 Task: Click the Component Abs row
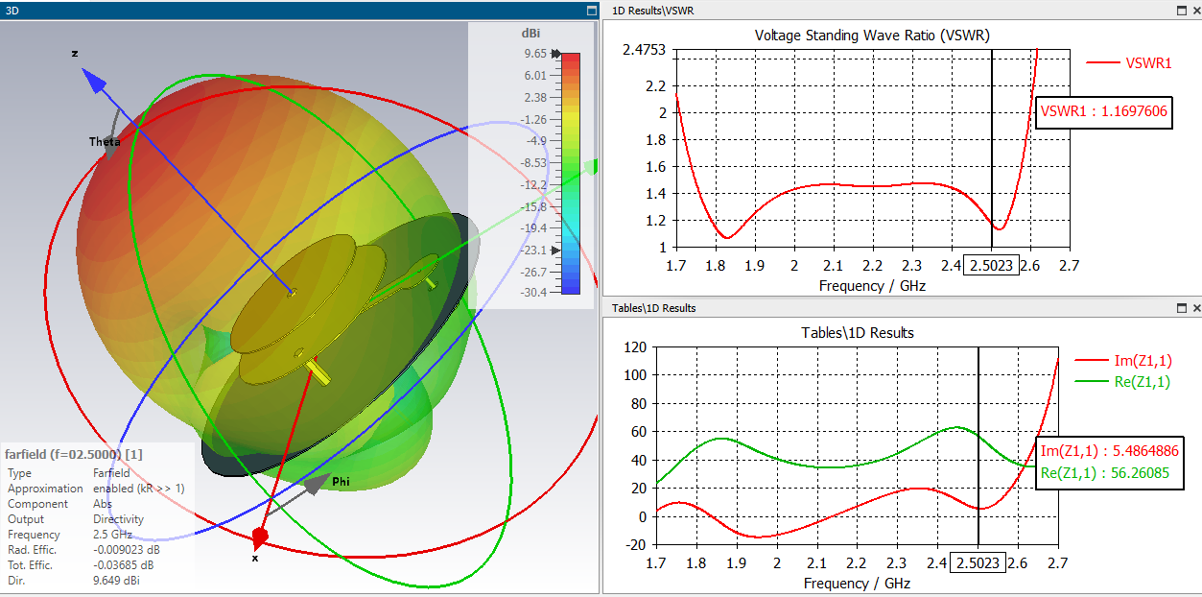[60, 504]
